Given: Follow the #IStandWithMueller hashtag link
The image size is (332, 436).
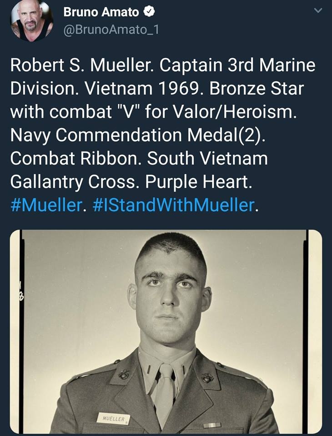Looking at the screenshot, I should (x=173, y=205).
